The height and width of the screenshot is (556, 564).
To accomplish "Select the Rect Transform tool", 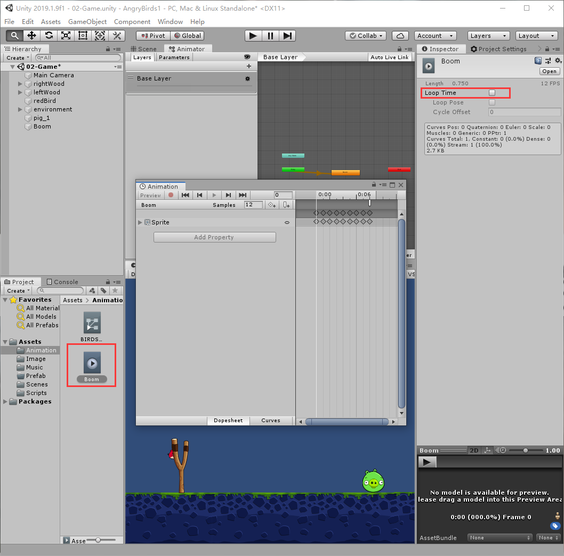I will 83,36.
